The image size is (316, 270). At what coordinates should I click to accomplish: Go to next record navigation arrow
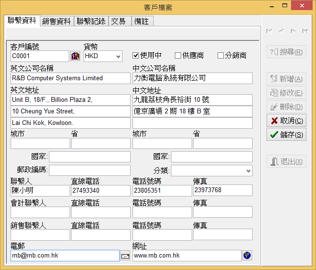coord(293,31)
